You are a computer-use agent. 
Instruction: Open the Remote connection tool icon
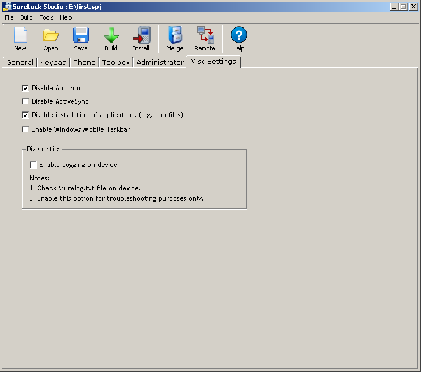(x=205, y=35)
